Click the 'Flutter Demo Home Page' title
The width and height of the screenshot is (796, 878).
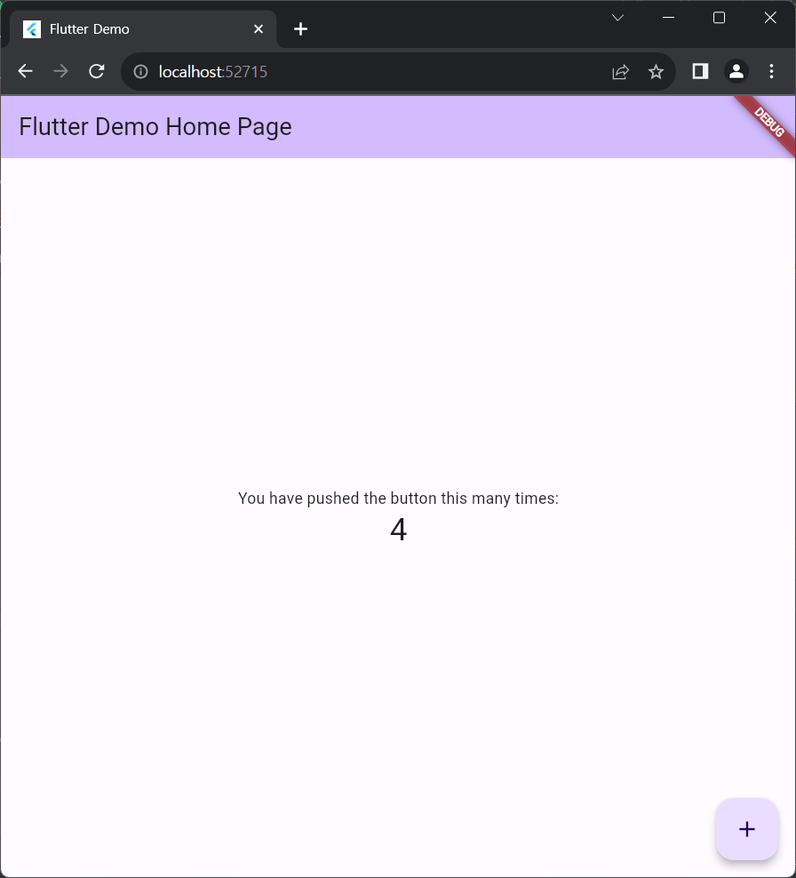155,126
